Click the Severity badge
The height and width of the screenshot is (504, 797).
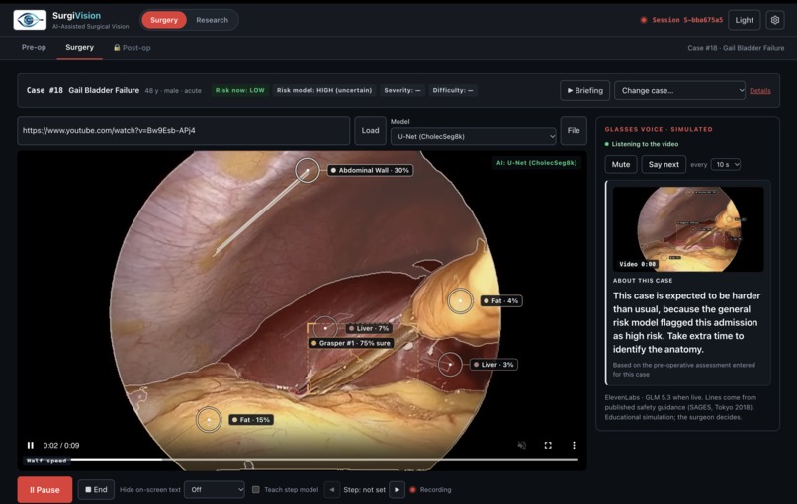[x=402, y=91]
